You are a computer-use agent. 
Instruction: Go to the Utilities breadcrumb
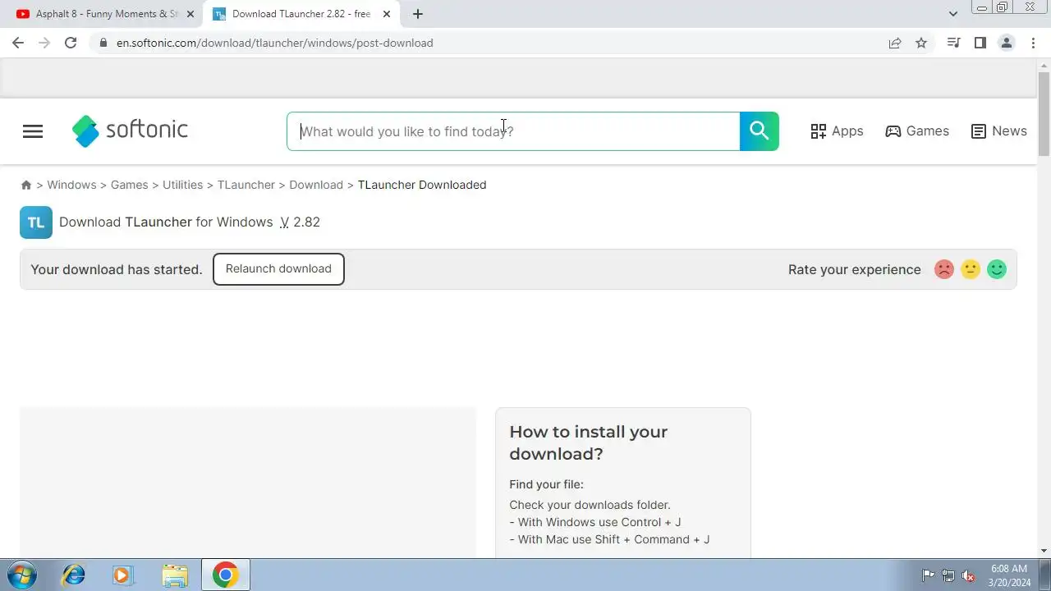pyautogui.click(x=182, y=185)
